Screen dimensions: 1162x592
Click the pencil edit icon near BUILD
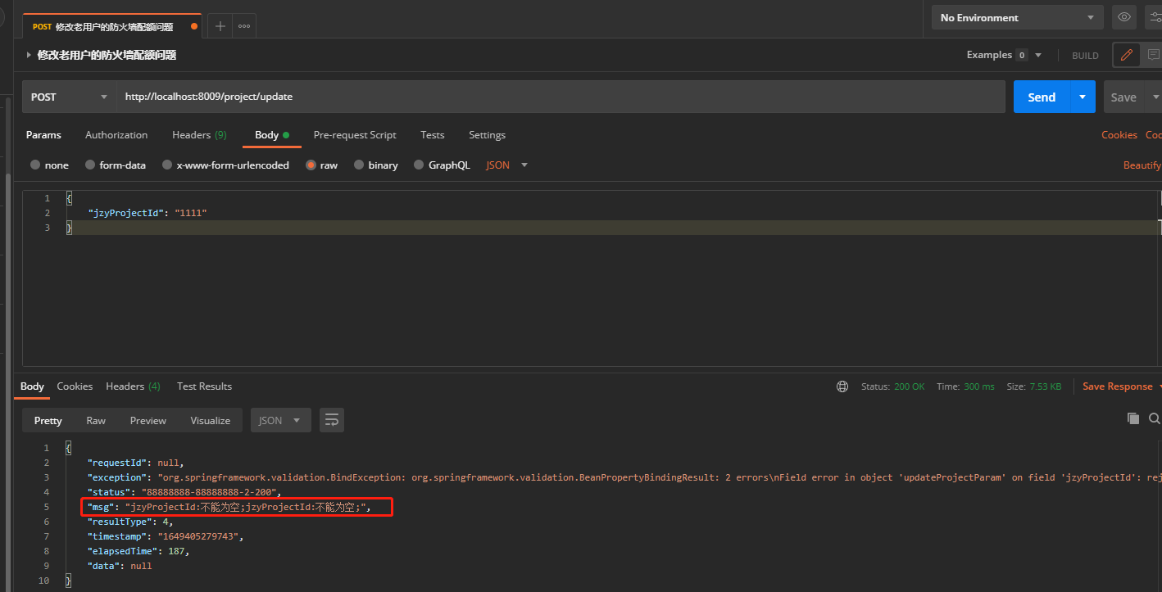coord(1127,55)
